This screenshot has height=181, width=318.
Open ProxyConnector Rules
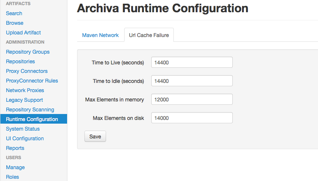pos(32,81)
